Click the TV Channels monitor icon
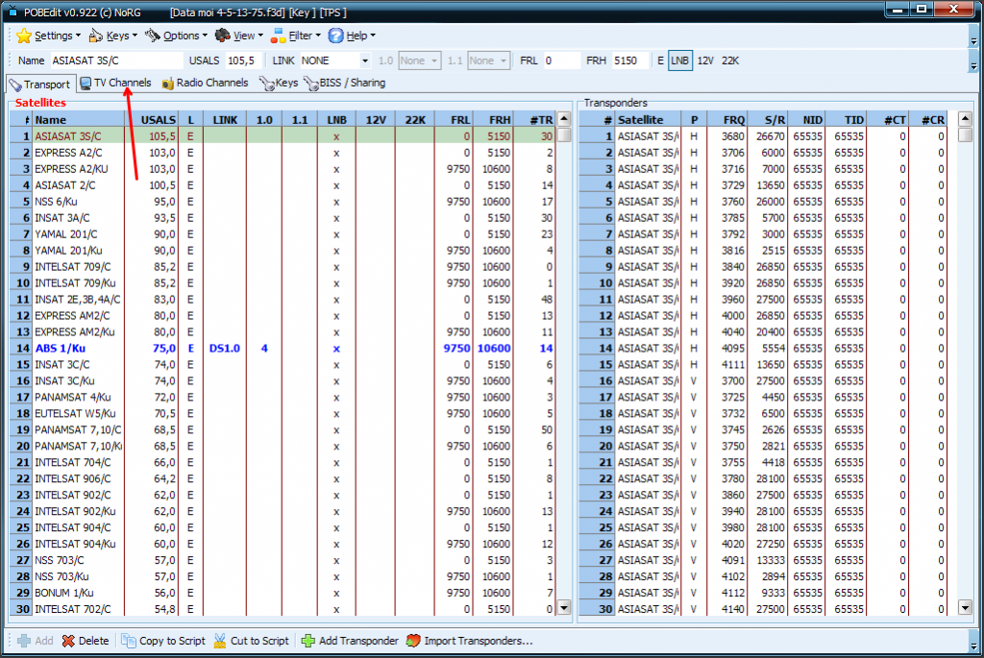The height and width of the screenshot is (658, 984). (86, 83)
